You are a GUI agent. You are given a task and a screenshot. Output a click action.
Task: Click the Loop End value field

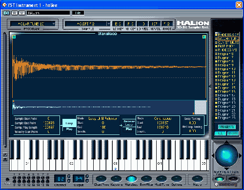click(x=103, y=127)
